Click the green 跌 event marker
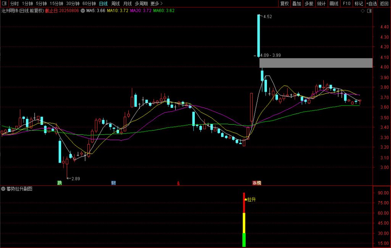The image size is (391, 248). point(60,183)
